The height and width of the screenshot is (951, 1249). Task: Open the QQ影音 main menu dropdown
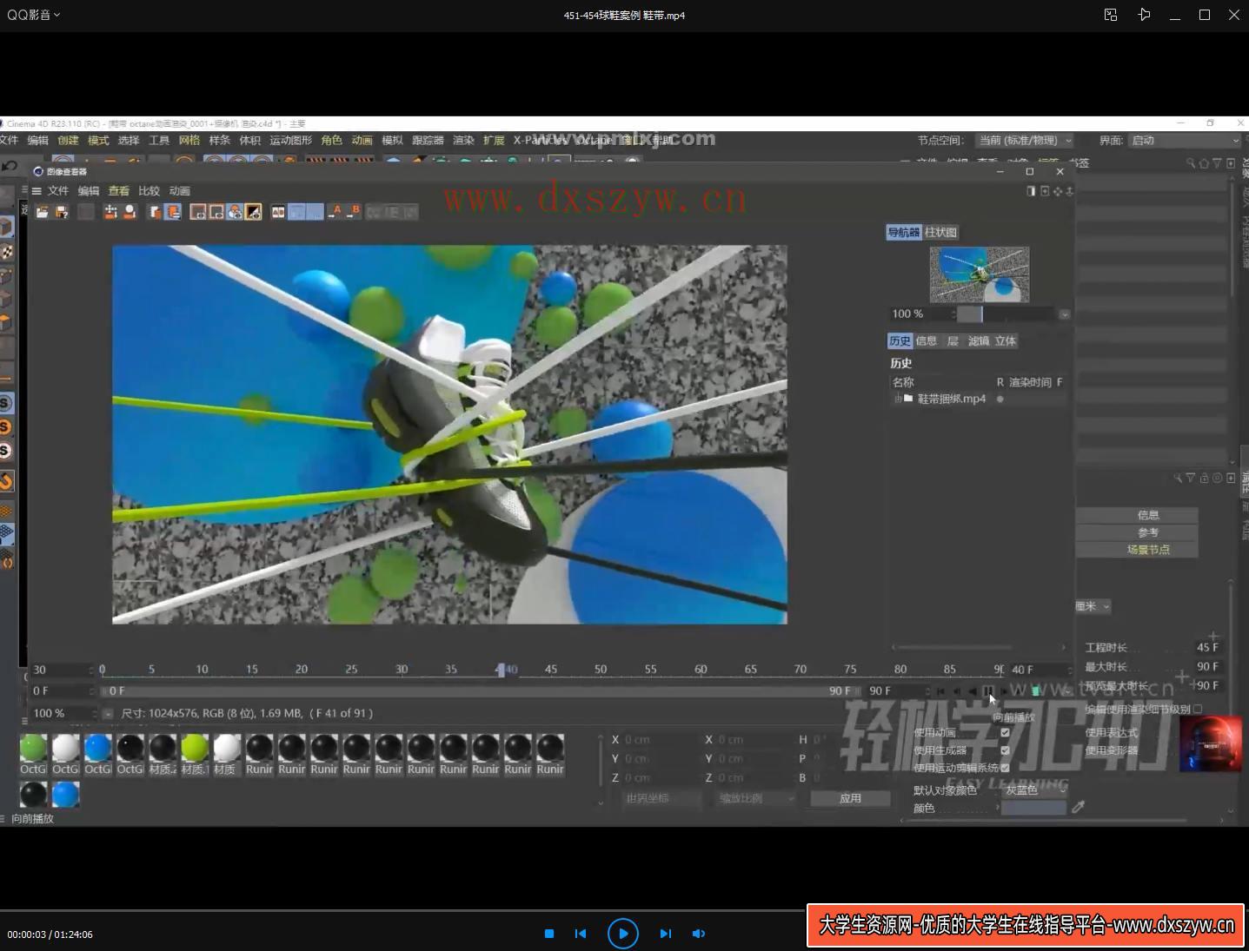point(34,15)
